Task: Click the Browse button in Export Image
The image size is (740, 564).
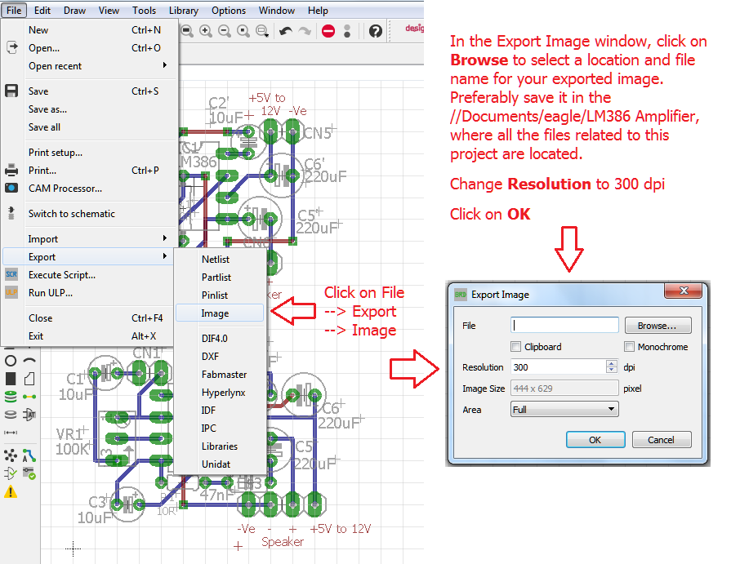Action: 658,325
